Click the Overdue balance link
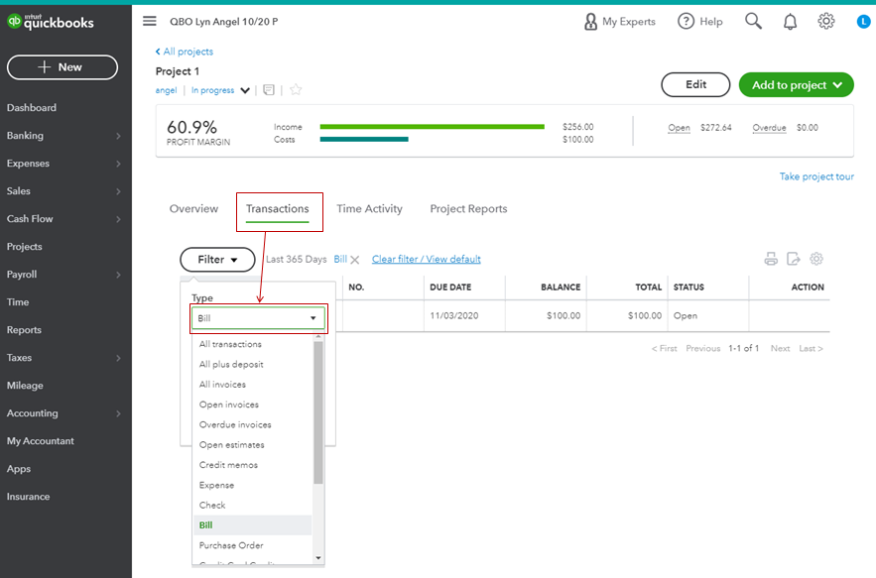The image size is (876, 578). coord(769,128)
